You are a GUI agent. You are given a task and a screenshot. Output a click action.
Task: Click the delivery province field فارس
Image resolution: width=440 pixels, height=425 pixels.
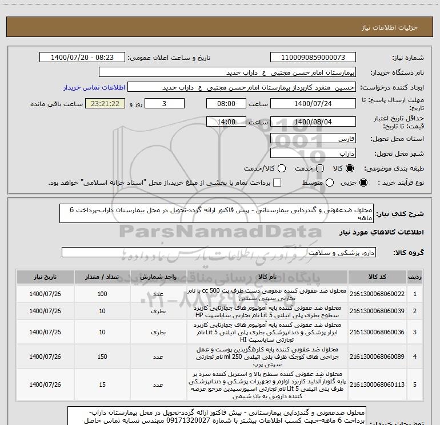point(313,139)
